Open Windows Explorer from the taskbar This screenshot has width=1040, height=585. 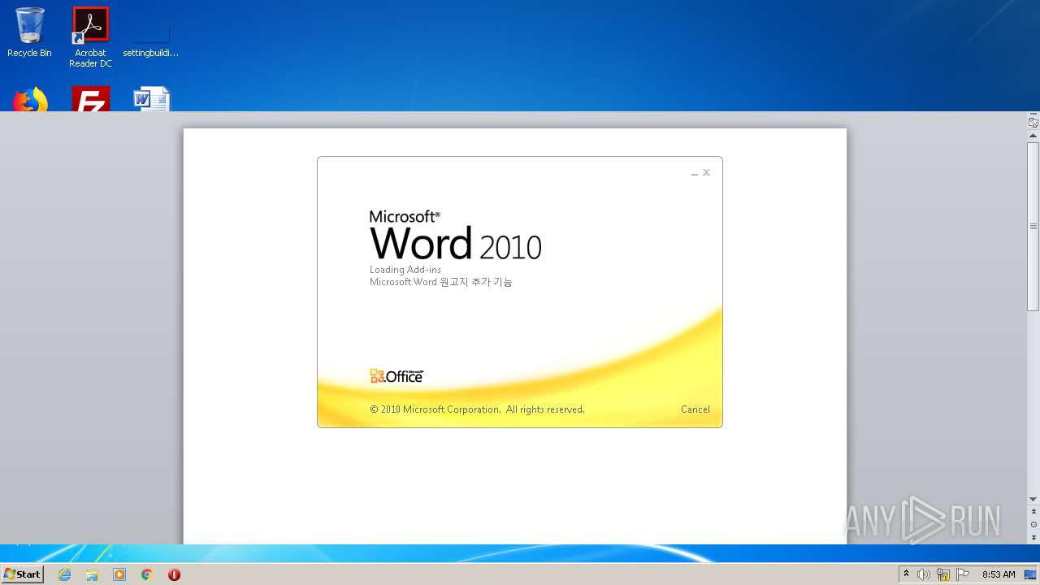92,574
